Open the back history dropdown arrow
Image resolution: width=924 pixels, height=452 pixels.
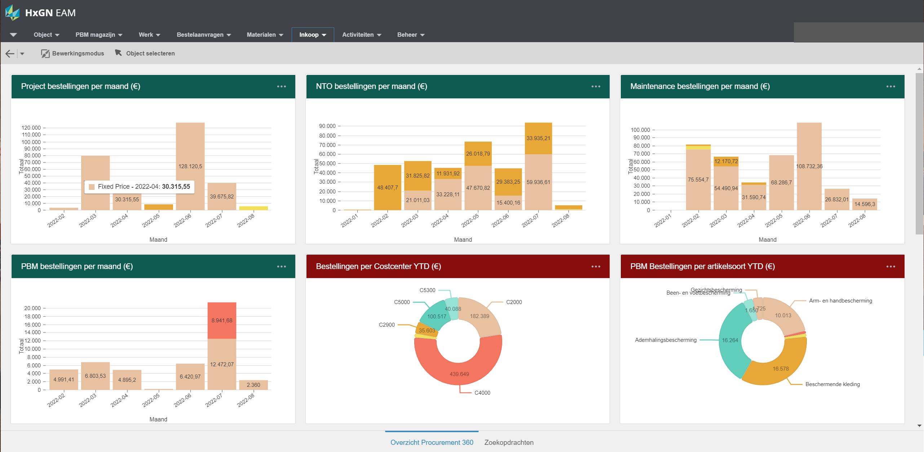[22, 54]
